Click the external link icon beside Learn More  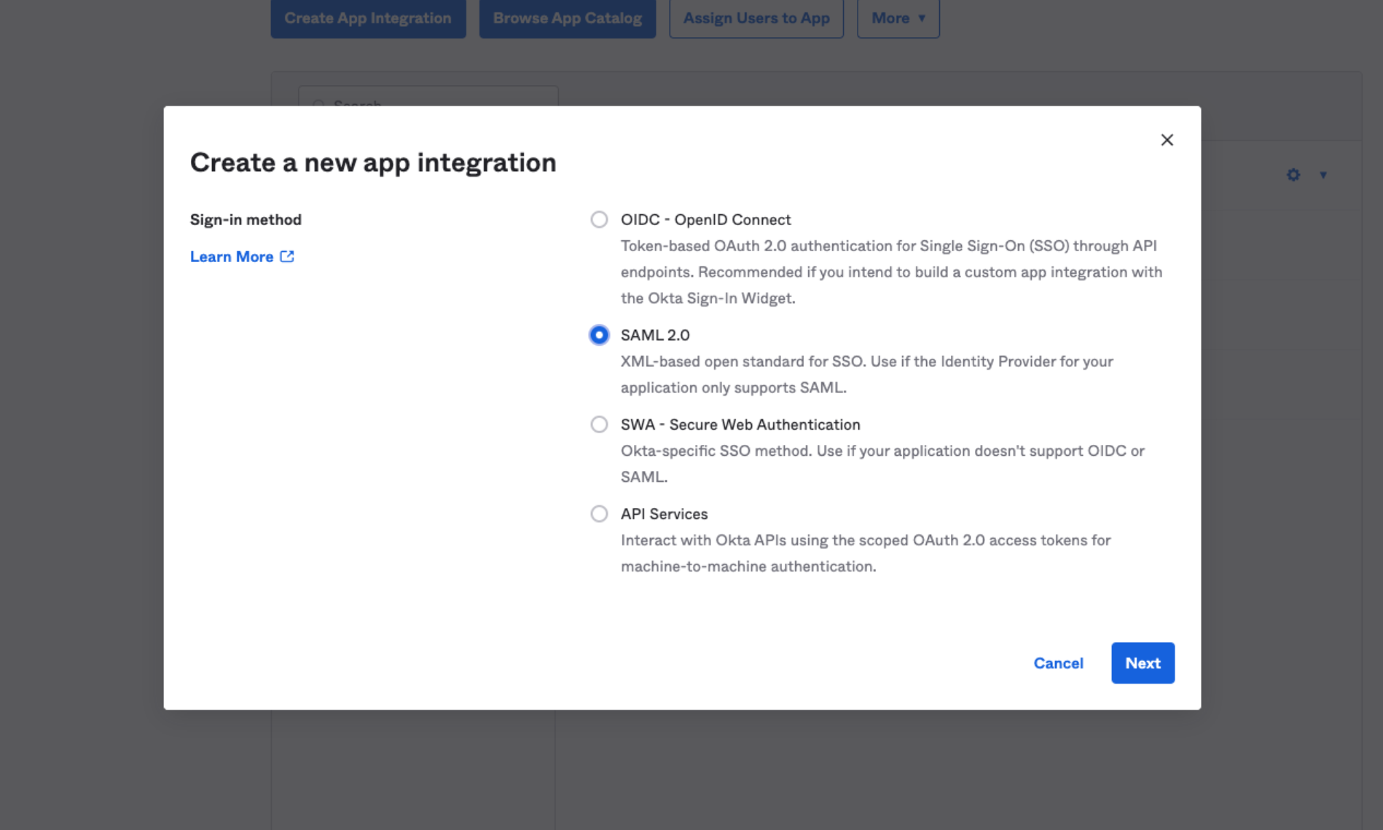coord(287,256)
